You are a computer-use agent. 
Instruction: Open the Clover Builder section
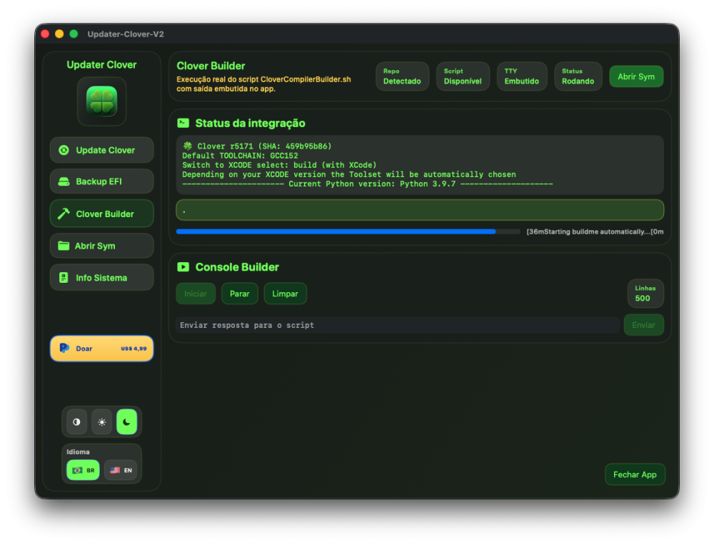(101, 214)
